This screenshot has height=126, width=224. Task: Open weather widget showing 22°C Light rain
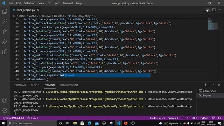pyautogui.click(x=169, y=124)
